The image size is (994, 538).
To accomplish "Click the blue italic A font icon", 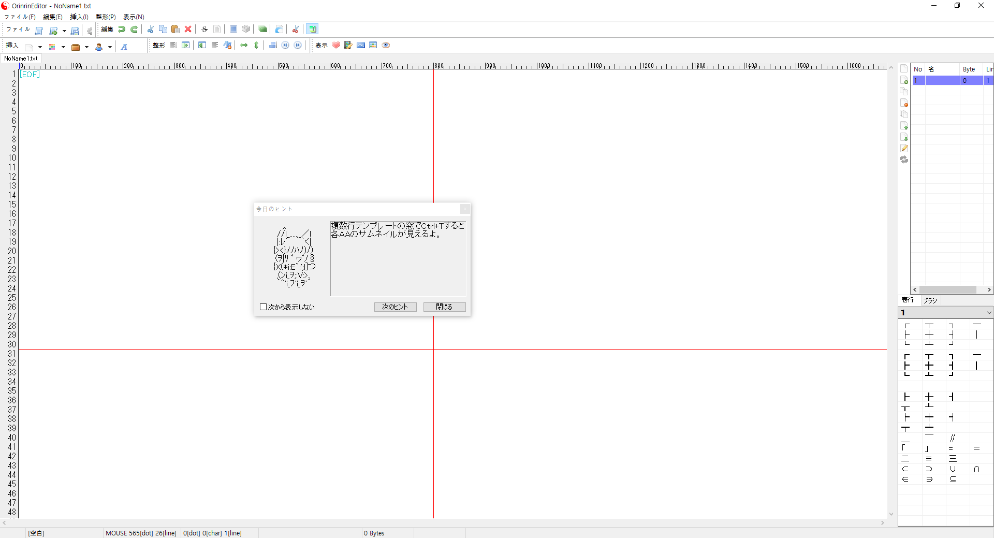I will click(x=124, y=47).
